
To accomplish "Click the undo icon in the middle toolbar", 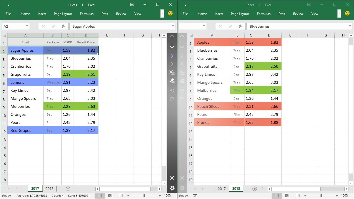I will click(x=172, y=91).
